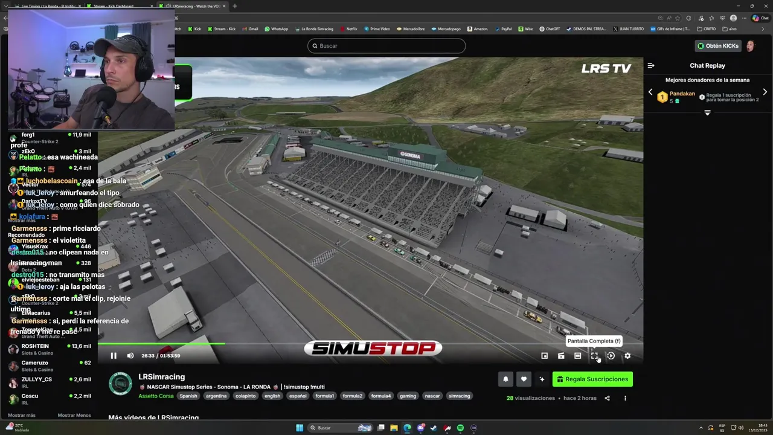The image size is (773, 435).
Task: Click Mostrar más in sidebar bottom
Action: point(22,416)
